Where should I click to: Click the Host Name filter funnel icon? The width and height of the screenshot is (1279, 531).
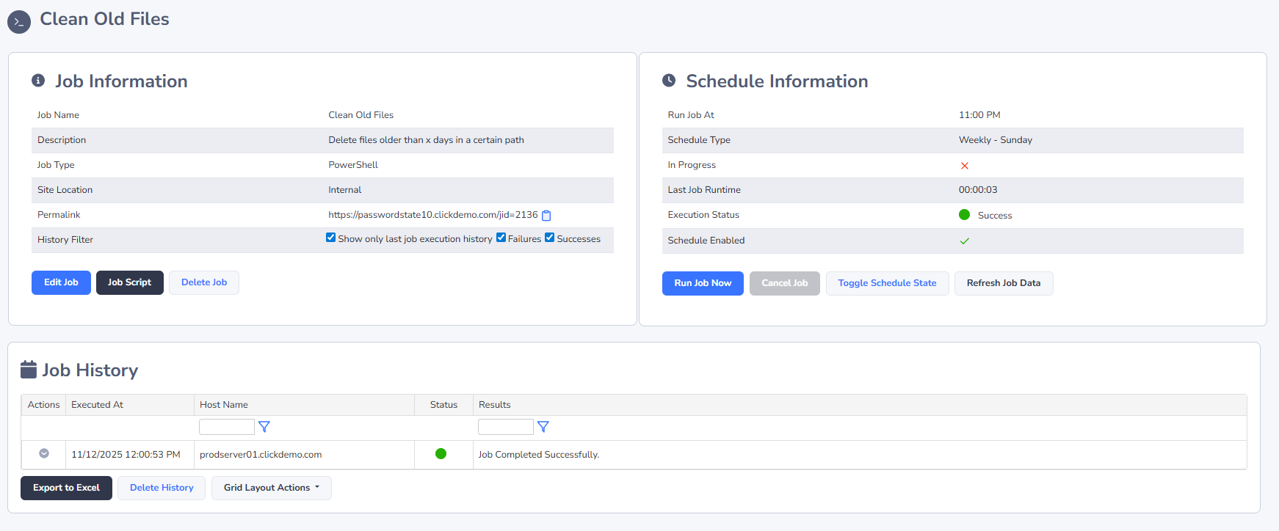[264, 427]
